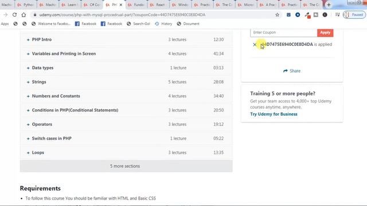
Task: Open the Apps shortcut in bookmarks bar
Action: 5,24
